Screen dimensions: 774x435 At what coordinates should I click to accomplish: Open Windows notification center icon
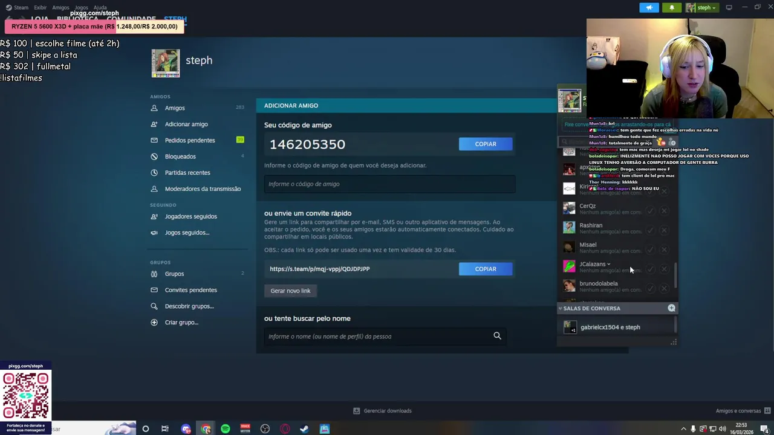764,429
